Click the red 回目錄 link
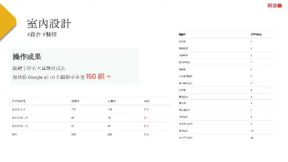288x162 pixels. point(274,5)
